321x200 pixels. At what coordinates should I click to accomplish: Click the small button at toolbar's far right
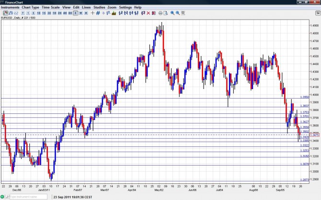tap(318, 13)
